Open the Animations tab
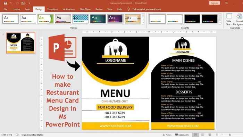Screen dimensions: 243x137 (69, 9)
